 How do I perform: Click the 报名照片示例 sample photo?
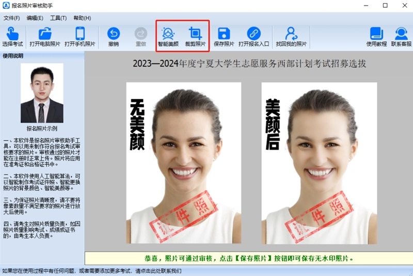tap(42, 93)
